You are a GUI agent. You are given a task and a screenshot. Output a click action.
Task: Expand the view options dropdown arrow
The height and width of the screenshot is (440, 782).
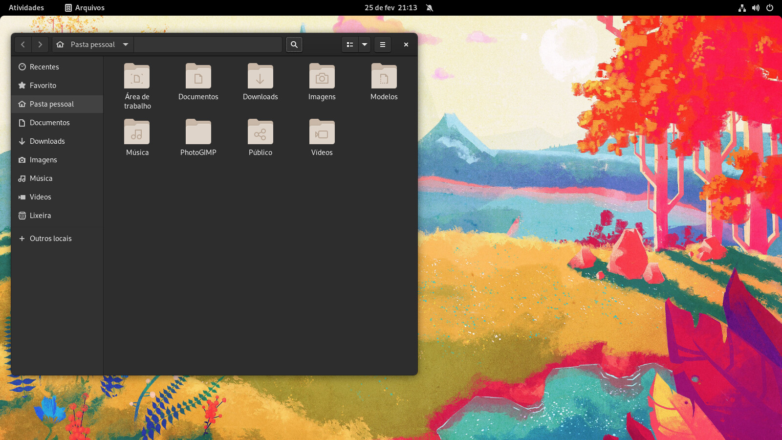click(x=365, y=44)
